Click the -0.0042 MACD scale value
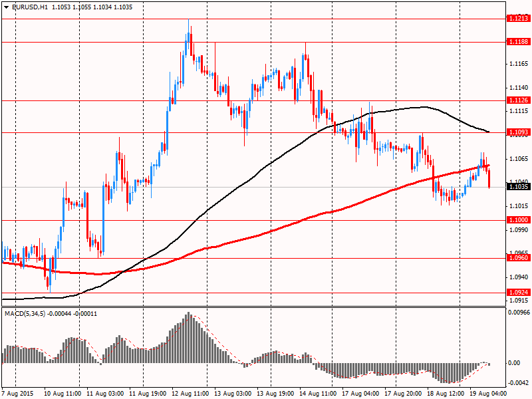Screen dimensions: 532x399 [519, 383]
